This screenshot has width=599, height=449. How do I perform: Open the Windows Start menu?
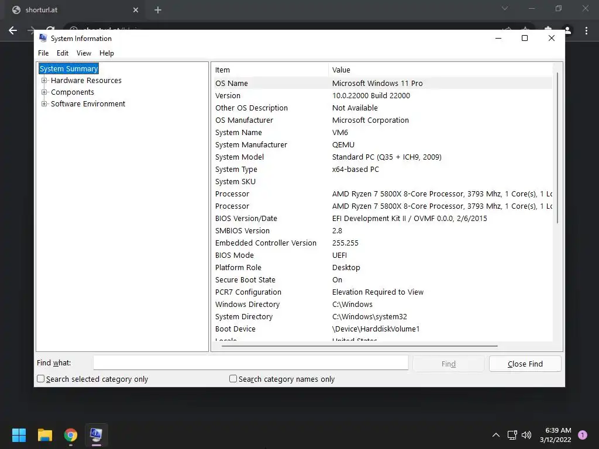point(19,435)
